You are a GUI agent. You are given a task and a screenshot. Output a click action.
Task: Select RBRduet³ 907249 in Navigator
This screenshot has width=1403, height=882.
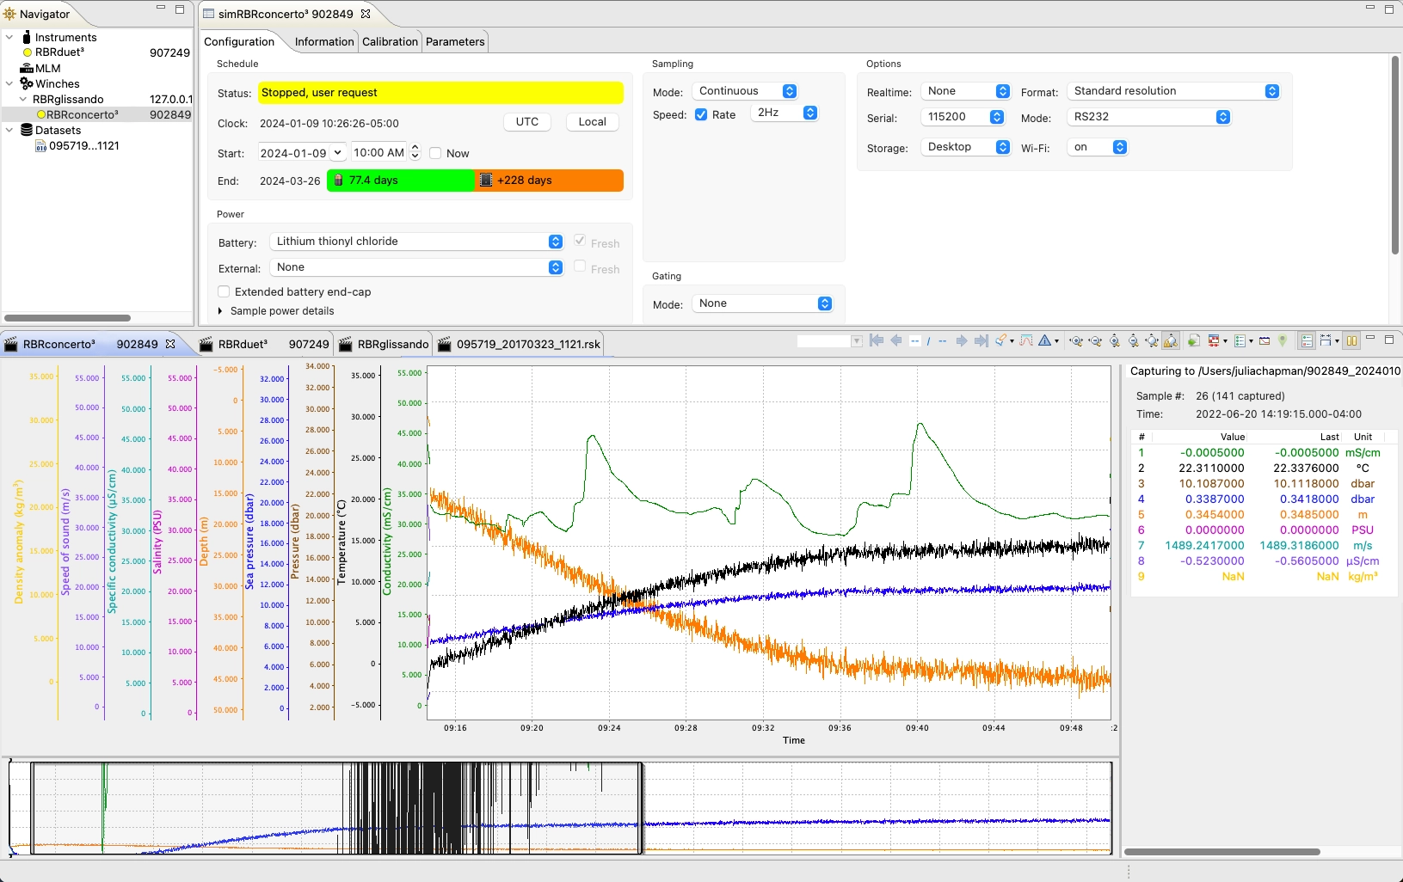point(106,52)
